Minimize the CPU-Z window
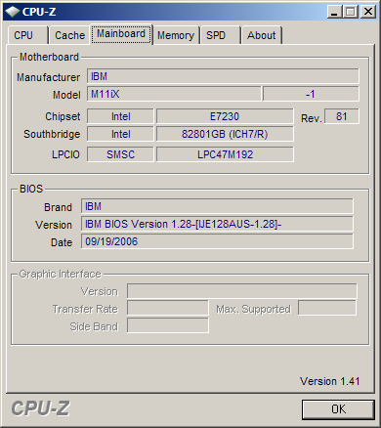This screenshot has width=381, height=428. pos(334,12)
